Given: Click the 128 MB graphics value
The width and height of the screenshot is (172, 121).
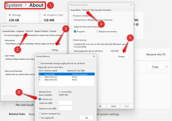Looking at the screenshot, I should pyautogui.click(x=49, y=20).
